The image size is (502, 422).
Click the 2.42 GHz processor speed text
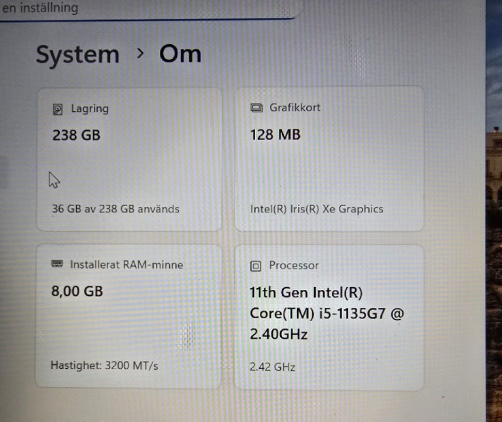point(273,367)
